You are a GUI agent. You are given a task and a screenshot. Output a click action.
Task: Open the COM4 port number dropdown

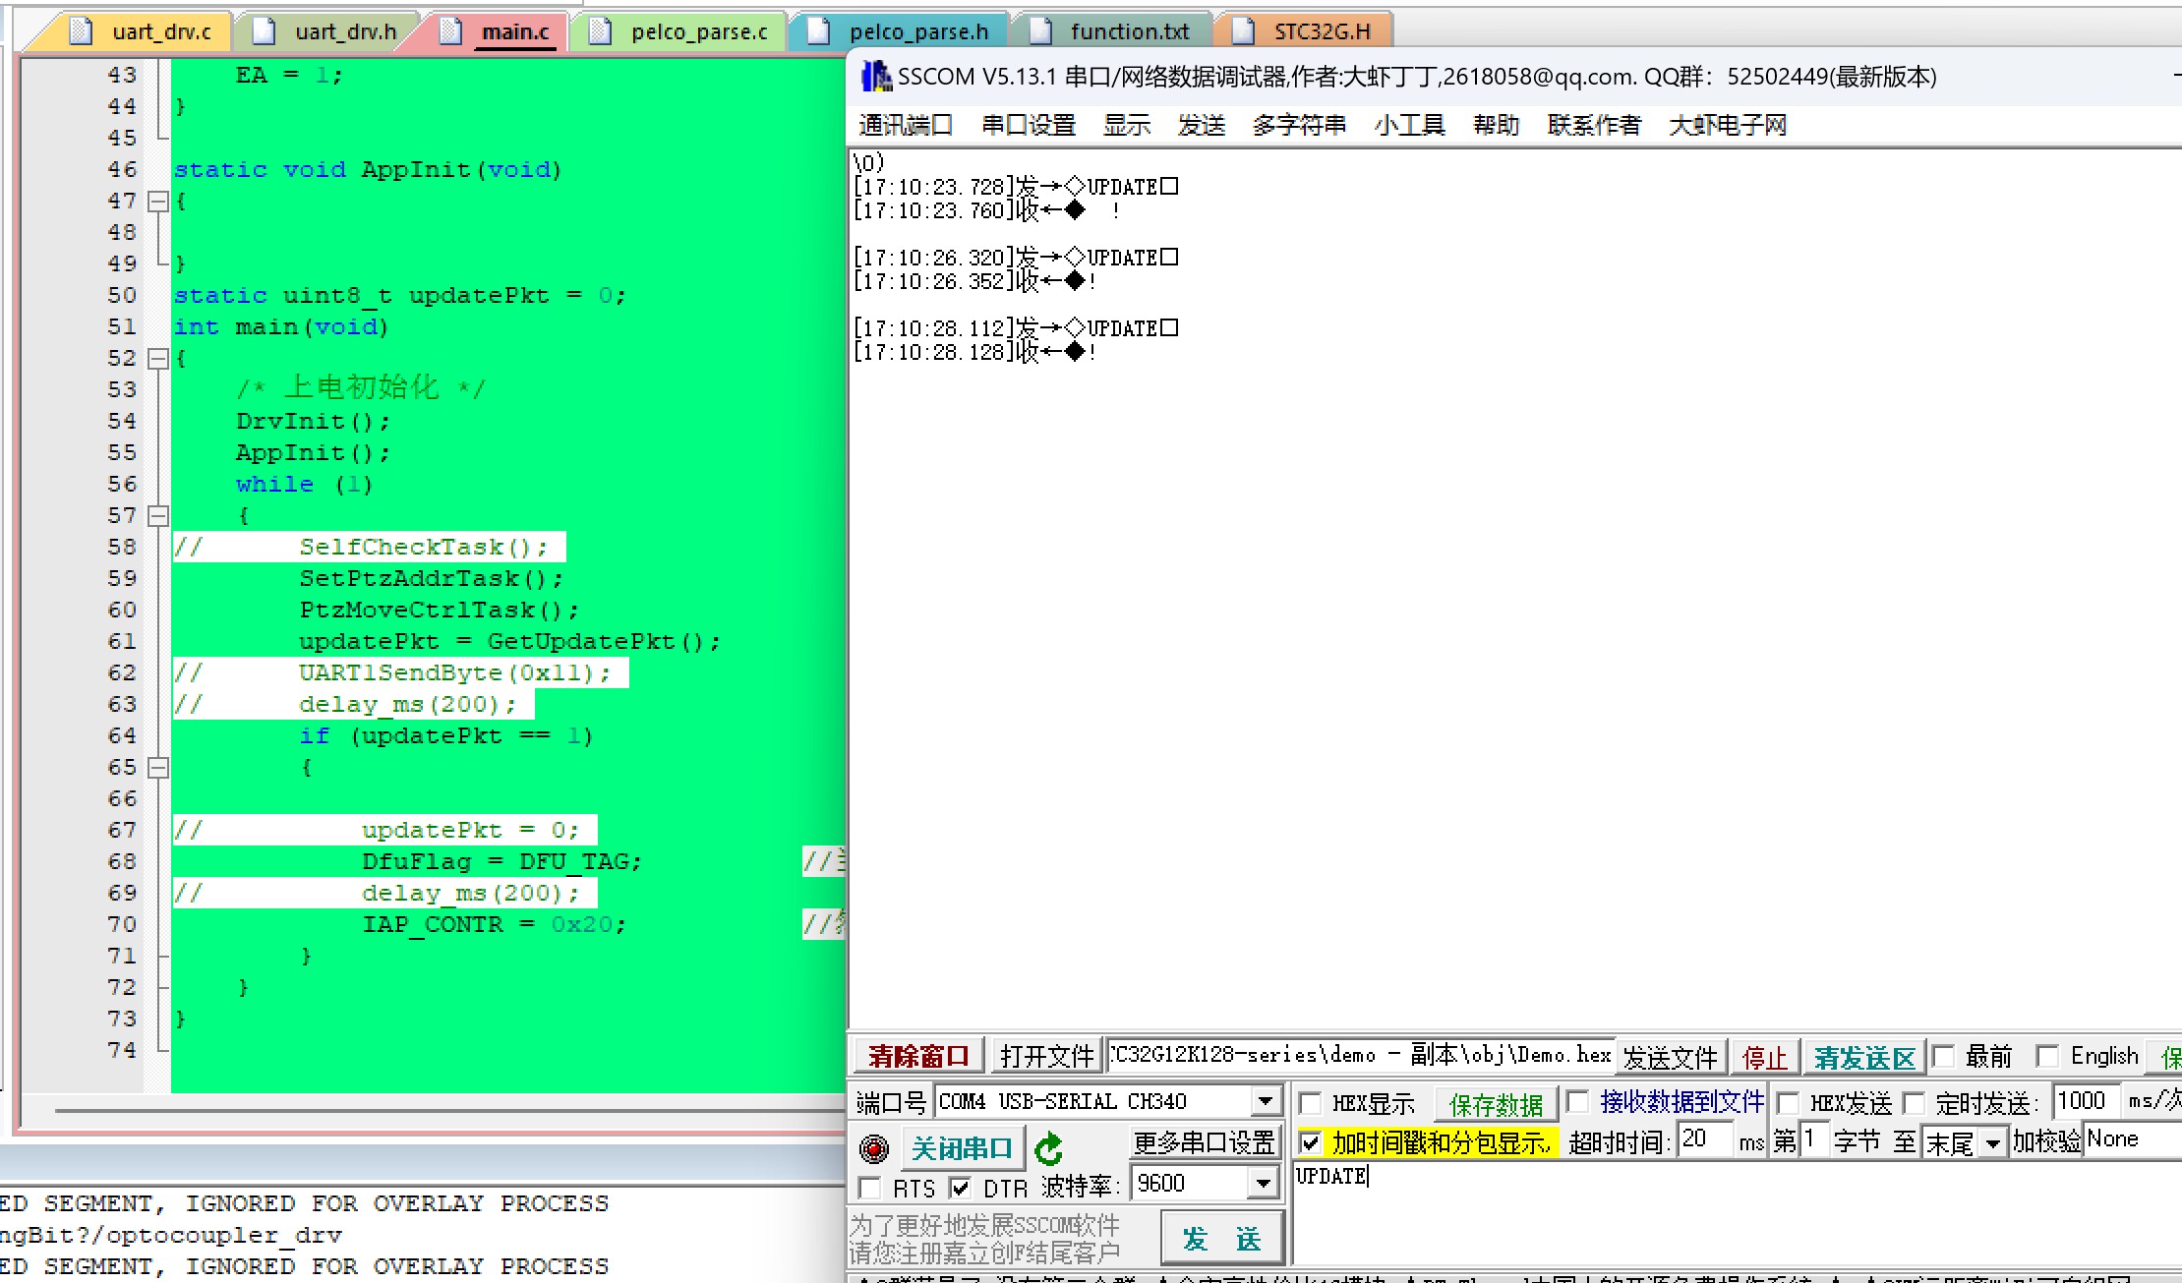[1266, 1101]
